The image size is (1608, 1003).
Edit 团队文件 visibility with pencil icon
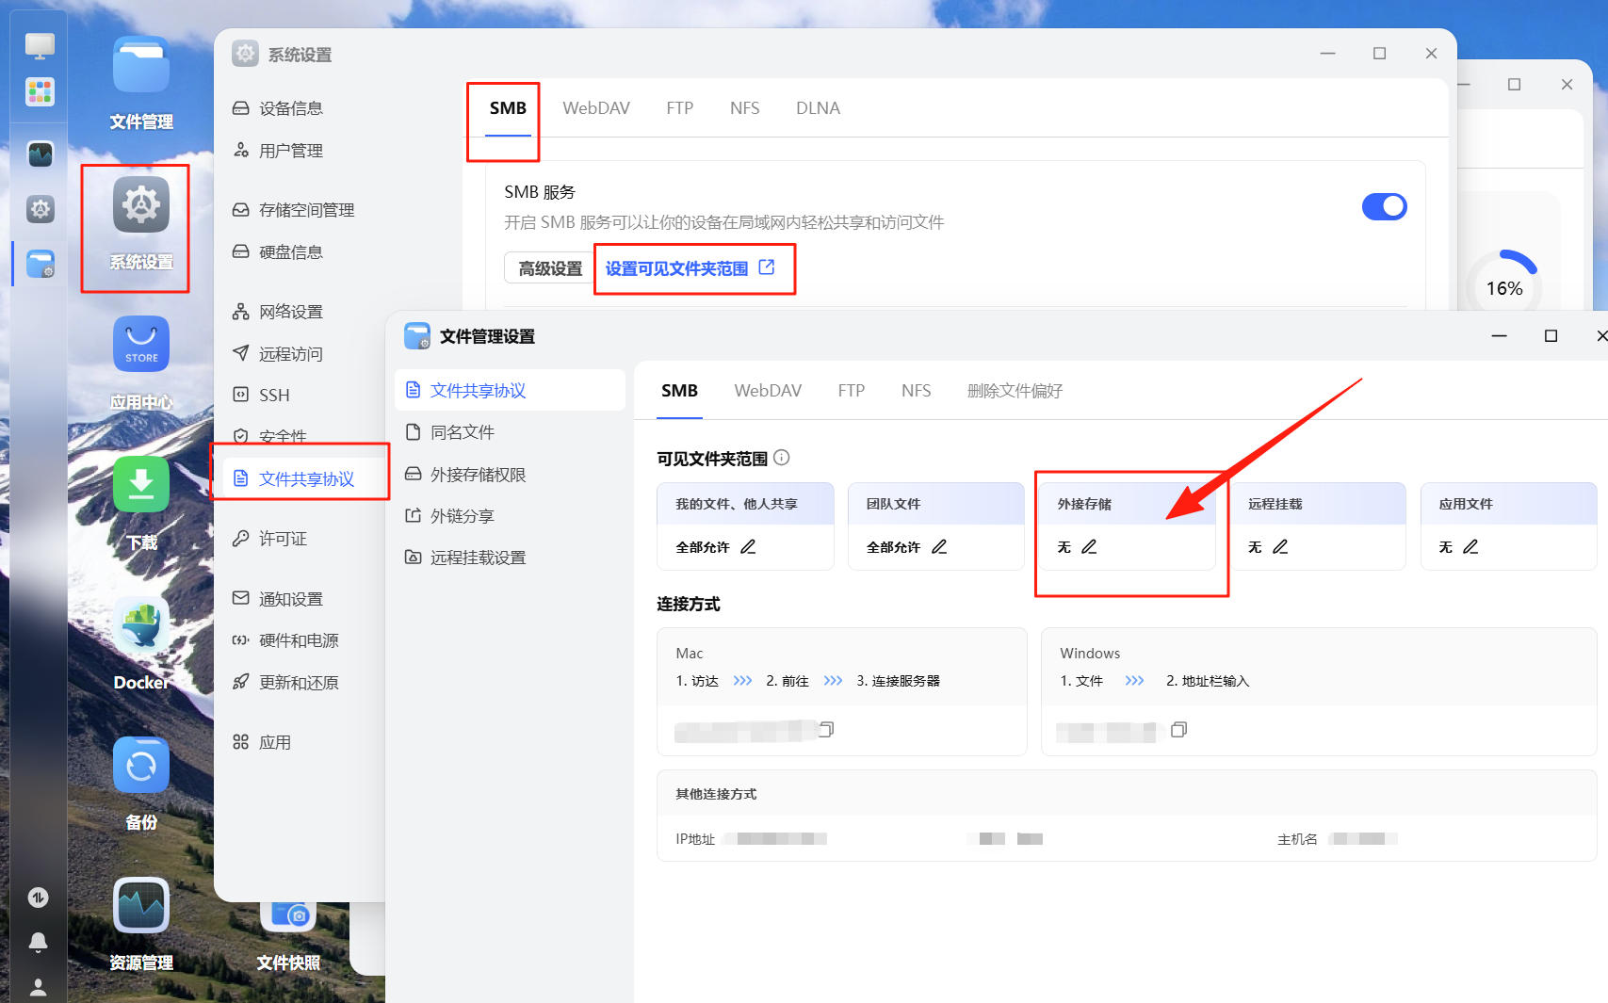[939, 546]
